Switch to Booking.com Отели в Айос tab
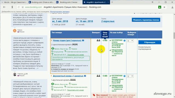This screenshot has width=175, height=98. pyautogui.click(x=41, y=2)
